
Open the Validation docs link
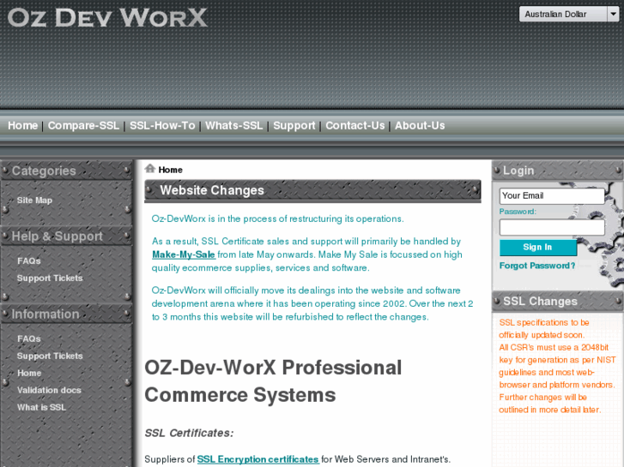point(49,390)
